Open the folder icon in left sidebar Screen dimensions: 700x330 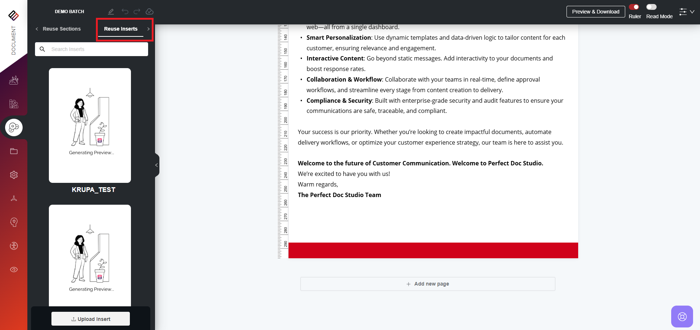[14, 151]
